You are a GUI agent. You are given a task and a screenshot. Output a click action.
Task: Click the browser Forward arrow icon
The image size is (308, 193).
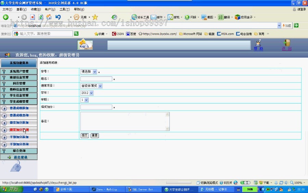click(24, 17)
